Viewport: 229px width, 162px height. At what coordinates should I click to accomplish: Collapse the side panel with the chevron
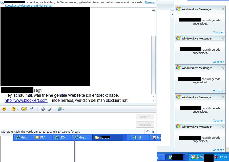click(x=173, y=14)
